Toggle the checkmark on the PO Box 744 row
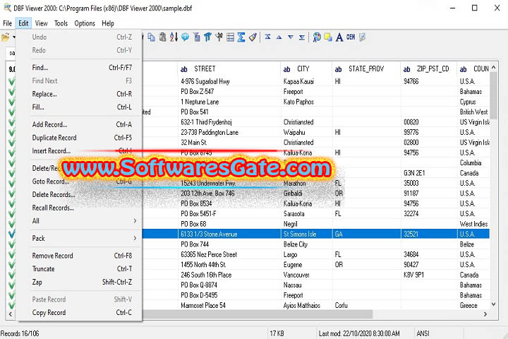 [12, 244]
